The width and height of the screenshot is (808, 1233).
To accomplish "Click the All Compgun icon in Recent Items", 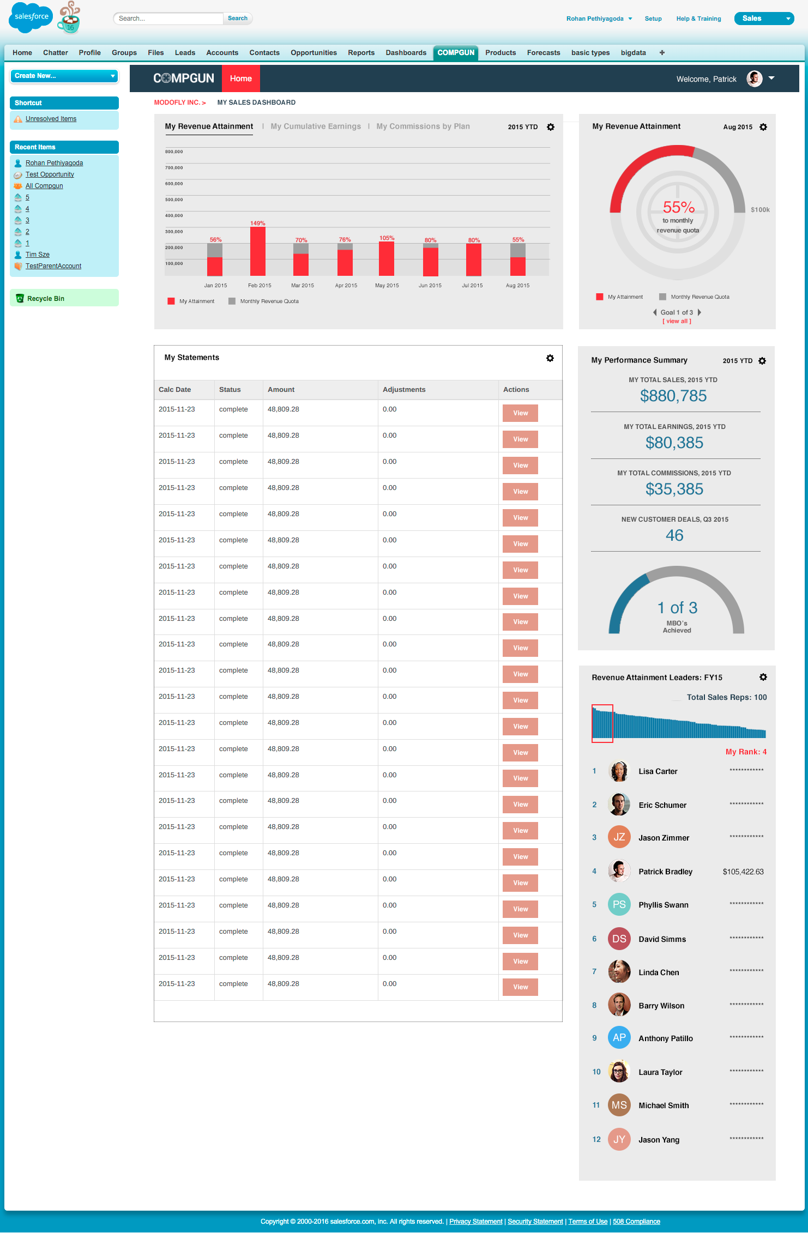I will point(18,186).
